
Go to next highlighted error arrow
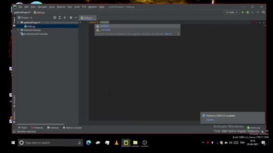coord(264,23)
